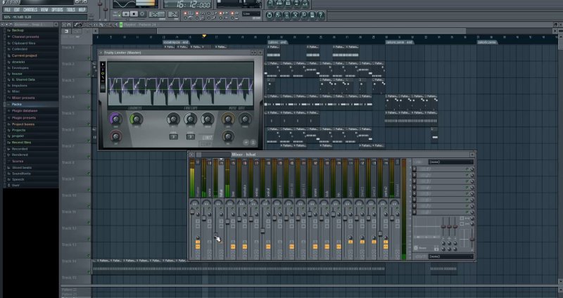Open the Packs folder in the browser
The width and height of the screenshot is (563, 298).
click(x=16, y=104)
